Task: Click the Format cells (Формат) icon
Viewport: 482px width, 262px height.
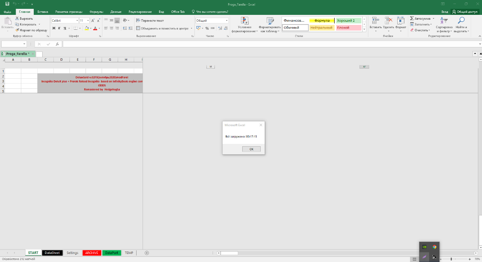Action: tap(400, 20)
